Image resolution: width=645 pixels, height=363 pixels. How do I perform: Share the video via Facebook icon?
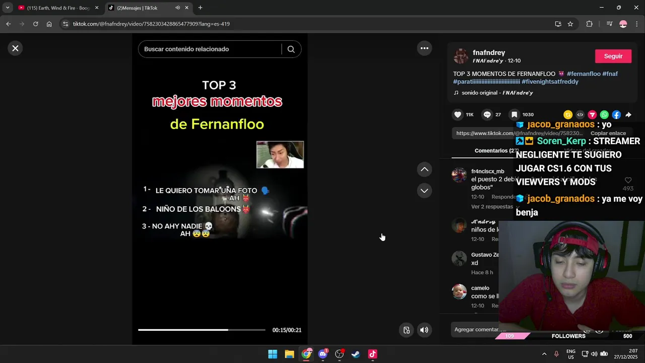[x=616, y=115]
